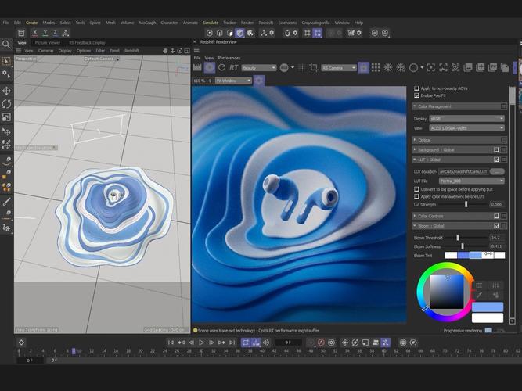Viewport: 522px width, 391px height.
Task: Toggle the X axis lock
Action: pos(34,33)
